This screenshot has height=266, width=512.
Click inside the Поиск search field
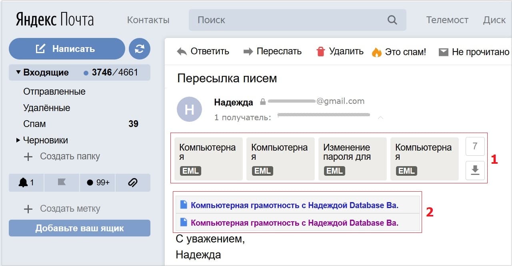[288, 20]
